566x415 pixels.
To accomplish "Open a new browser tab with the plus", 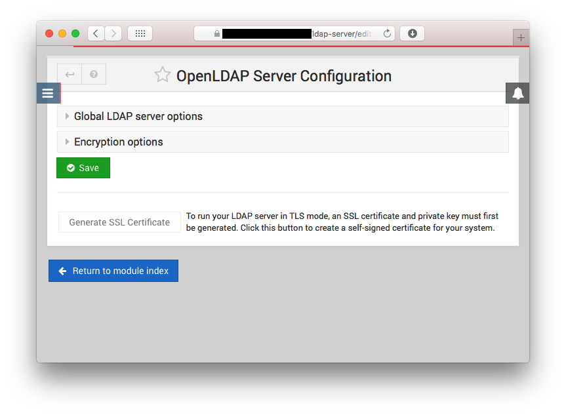I will tap(521, 37).
